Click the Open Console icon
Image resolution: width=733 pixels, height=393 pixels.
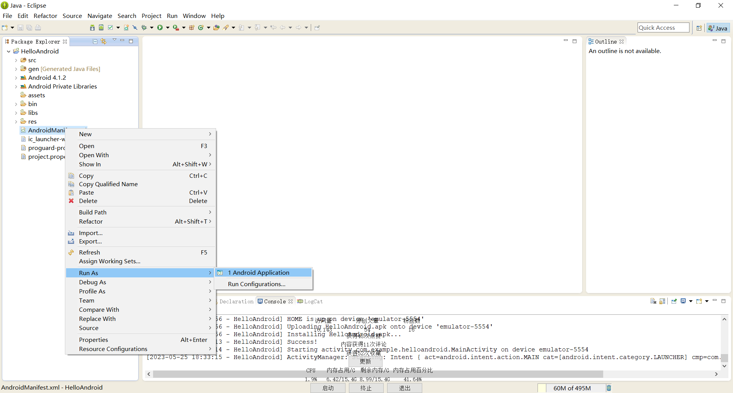tap(699, 301)
